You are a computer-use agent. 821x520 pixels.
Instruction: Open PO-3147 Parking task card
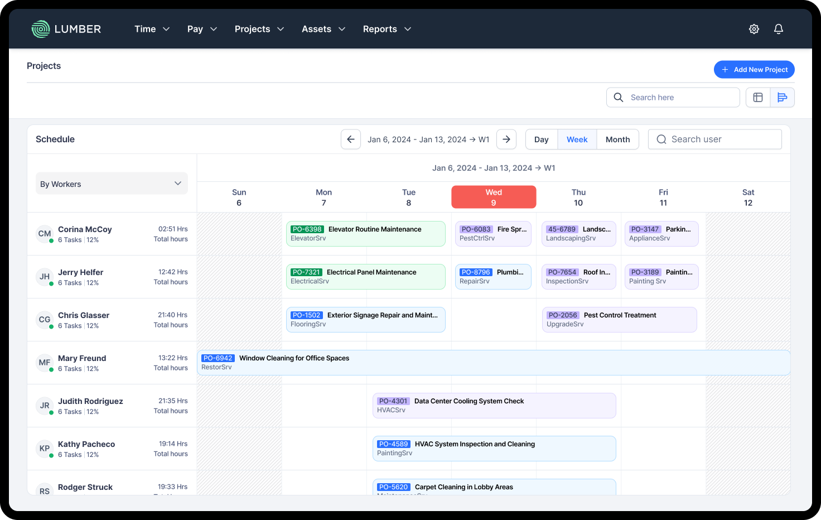pos(661,234)
